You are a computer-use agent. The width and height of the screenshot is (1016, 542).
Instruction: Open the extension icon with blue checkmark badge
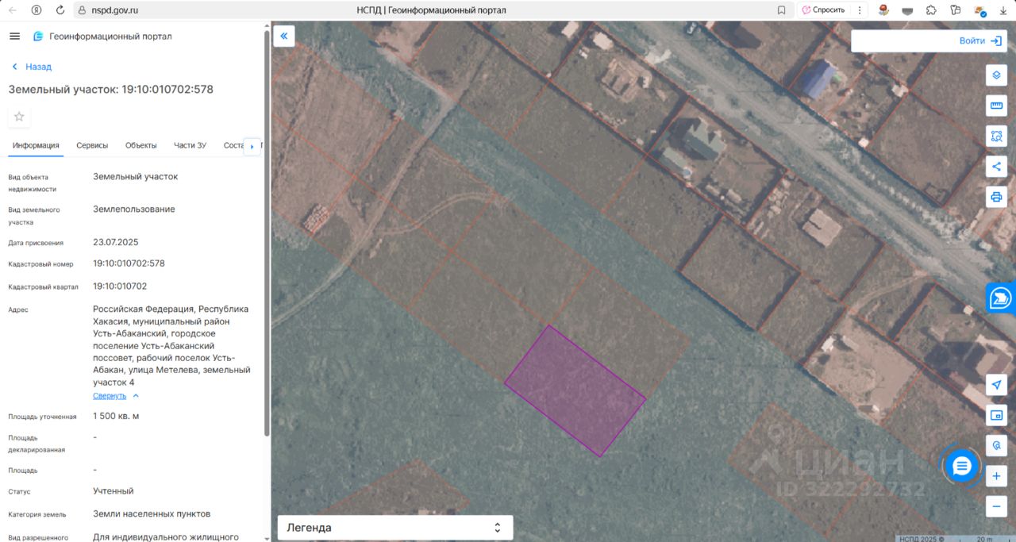(x=979, y=10)
